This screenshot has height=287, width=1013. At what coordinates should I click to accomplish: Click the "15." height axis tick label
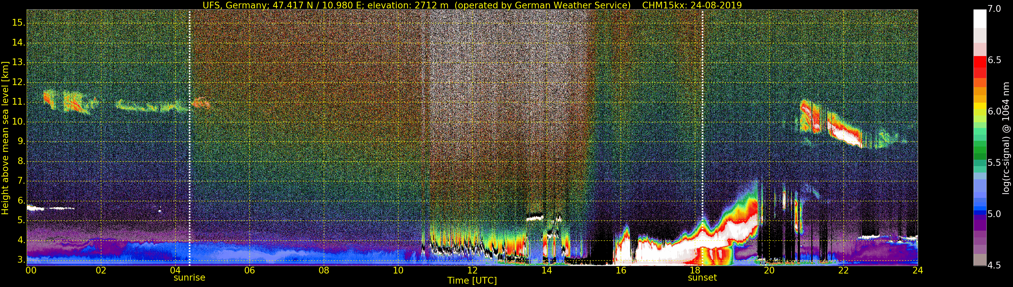pyautogui.click(x=19, y=23)
